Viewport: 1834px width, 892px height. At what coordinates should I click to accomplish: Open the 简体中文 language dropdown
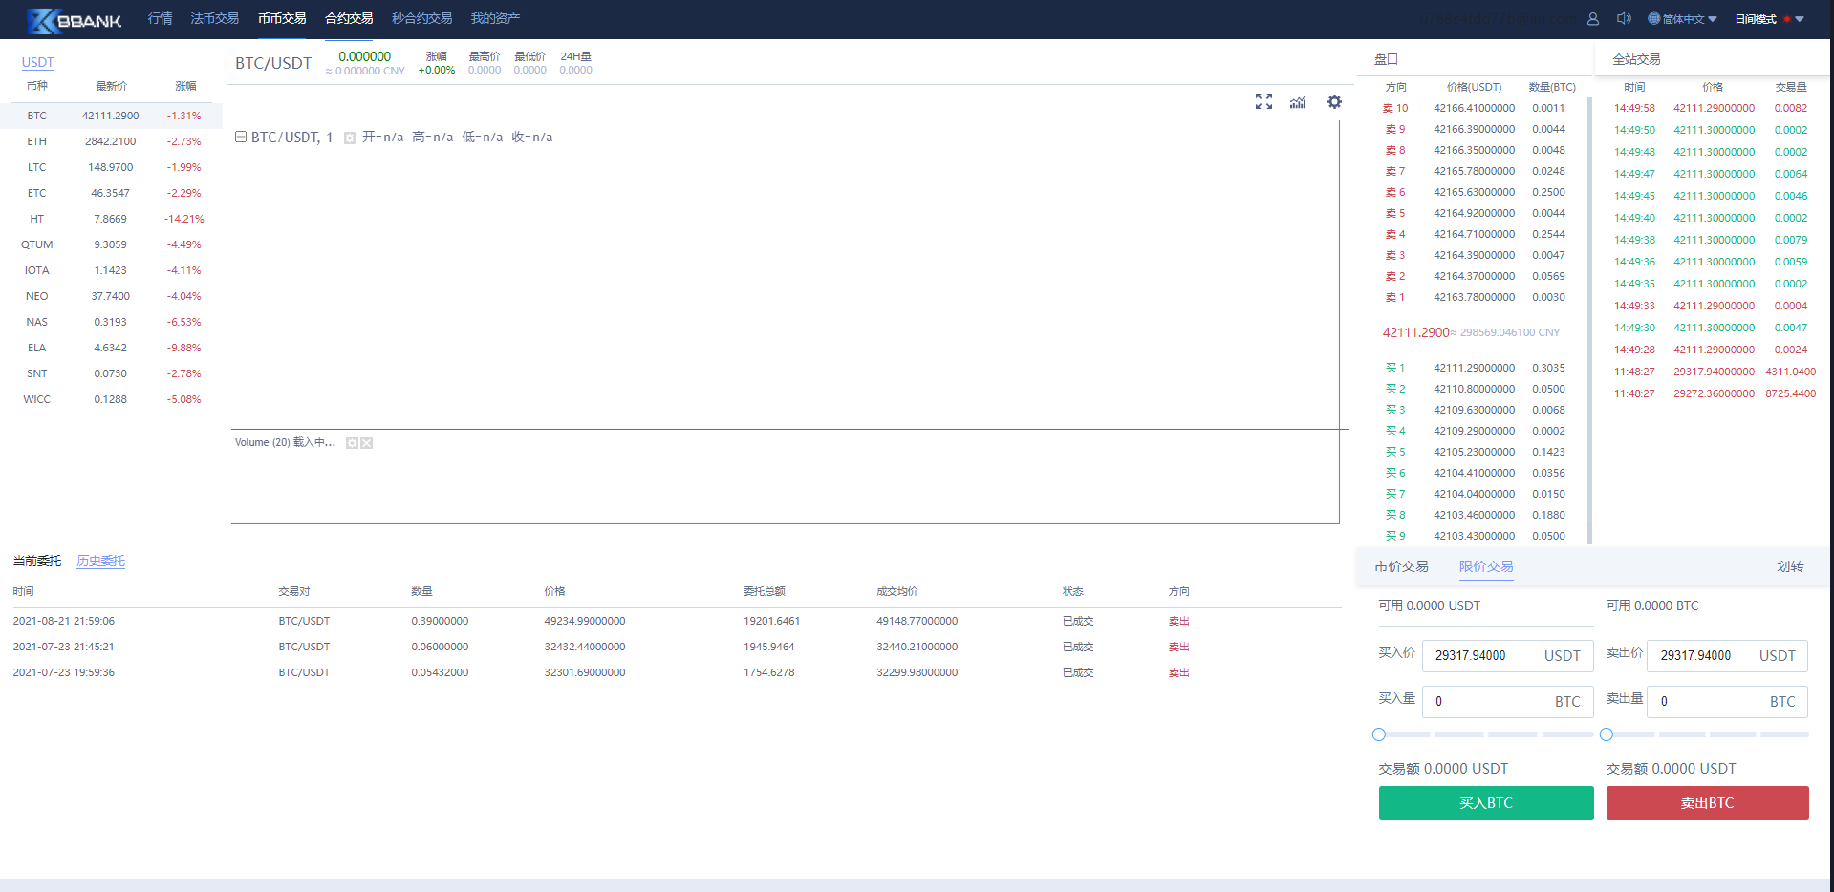tap(1683, 19)
